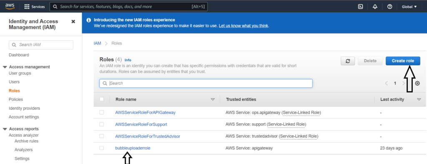Click the Create role button
The height and width of the screenshot is (164, 427).
click(403, 61)
